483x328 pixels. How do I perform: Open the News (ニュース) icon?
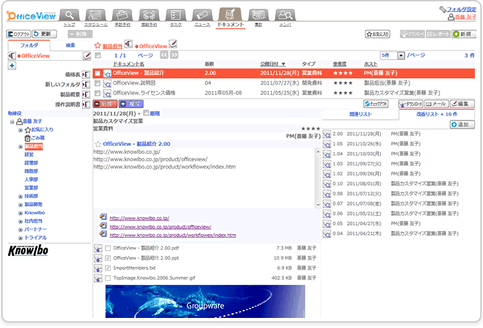202,15
